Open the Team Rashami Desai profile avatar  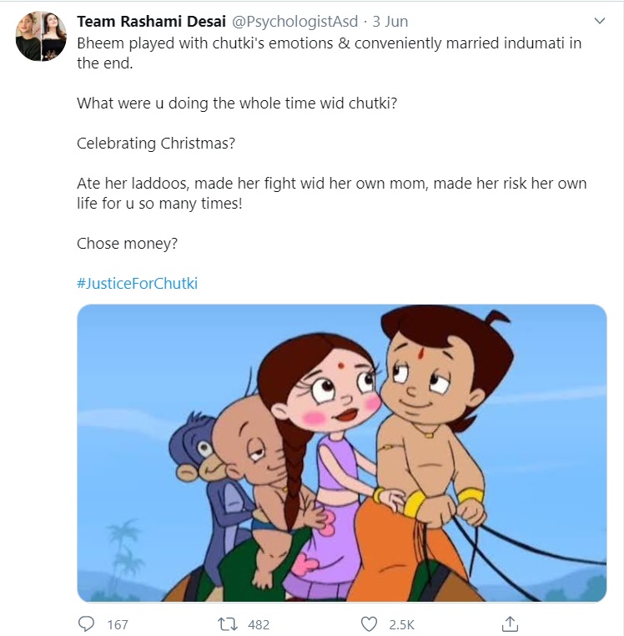pos(40,37)
